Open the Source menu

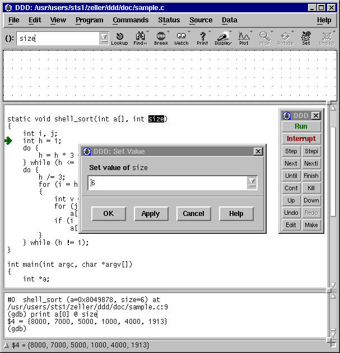[x=201, y=20]
